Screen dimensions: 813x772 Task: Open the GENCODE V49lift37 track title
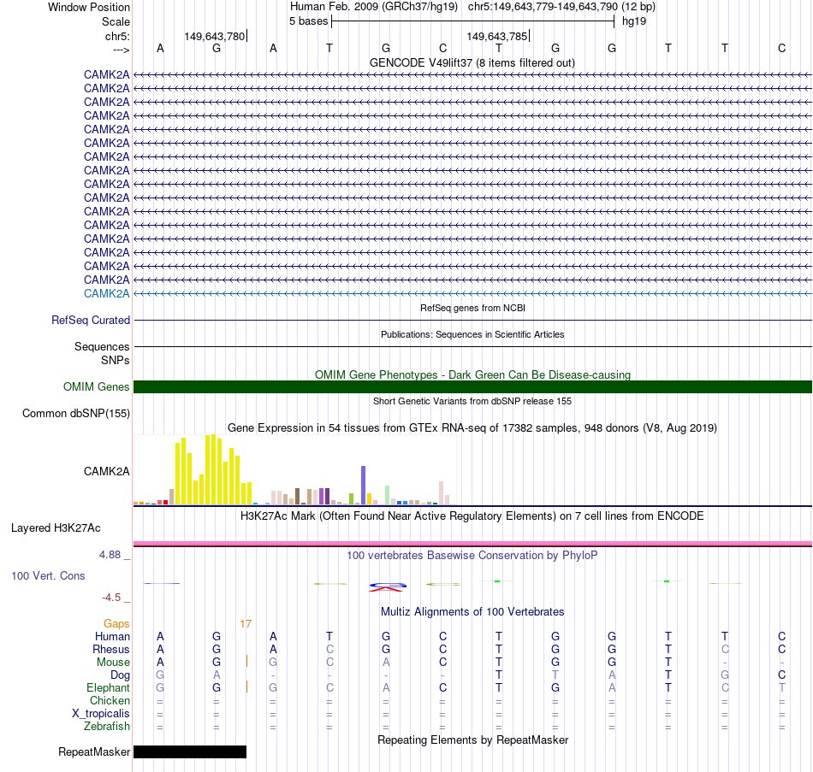coord(472,62)
